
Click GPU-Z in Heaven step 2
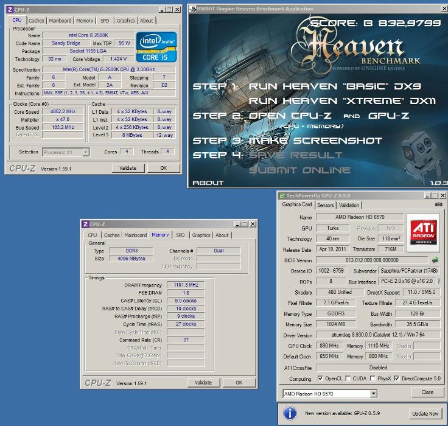click(388, 116)
